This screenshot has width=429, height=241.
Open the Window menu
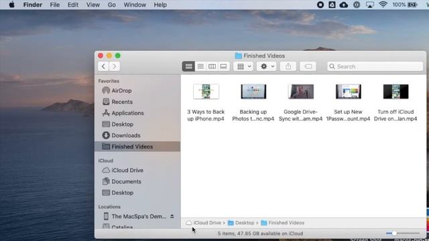click(x=135, y=5)
